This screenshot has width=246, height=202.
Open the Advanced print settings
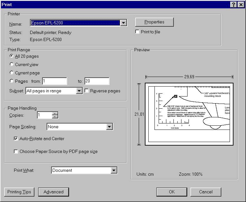[53, 192]
